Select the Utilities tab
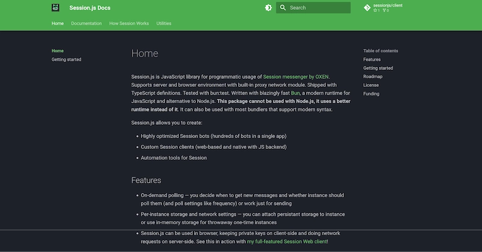 pyautogui.click(x=163, y=24)
